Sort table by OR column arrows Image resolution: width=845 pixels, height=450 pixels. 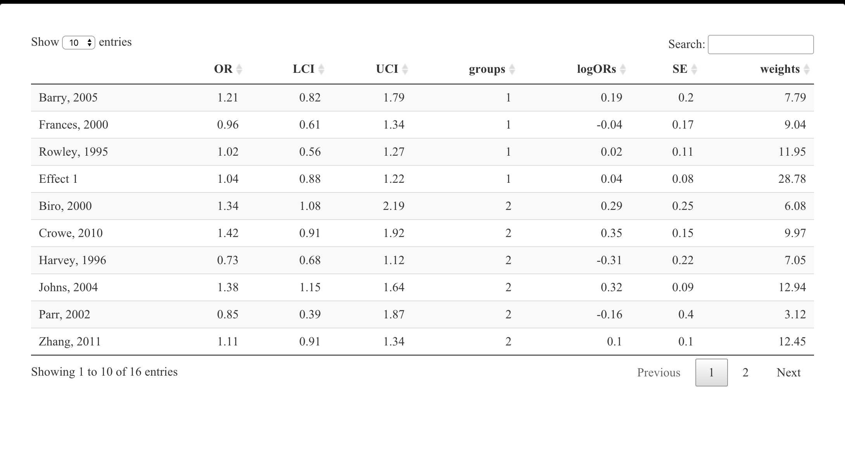tap(239, 69)
